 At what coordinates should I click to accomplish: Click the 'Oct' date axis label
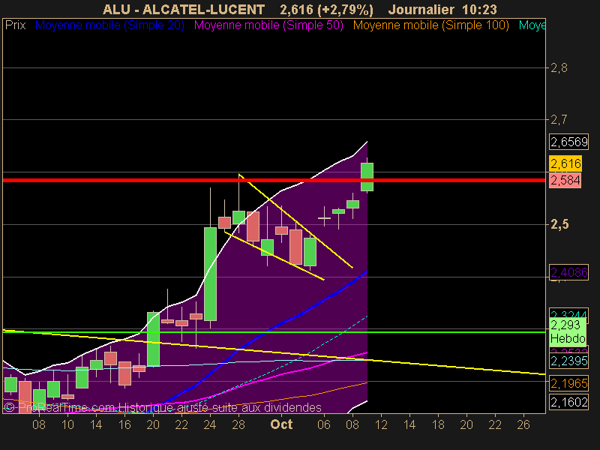281,424
